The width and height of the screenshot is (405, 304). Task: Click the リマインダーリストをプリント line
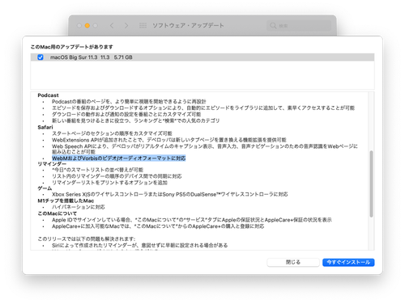point(109,183)
